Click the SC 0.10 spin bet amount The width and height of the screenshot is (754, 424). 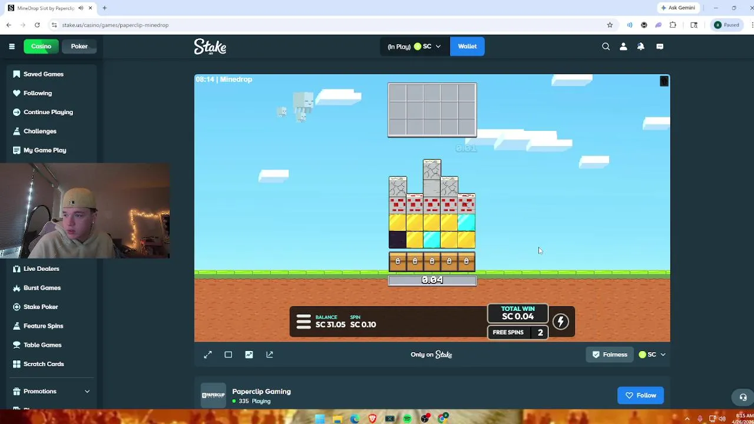[x=363, y=324]
